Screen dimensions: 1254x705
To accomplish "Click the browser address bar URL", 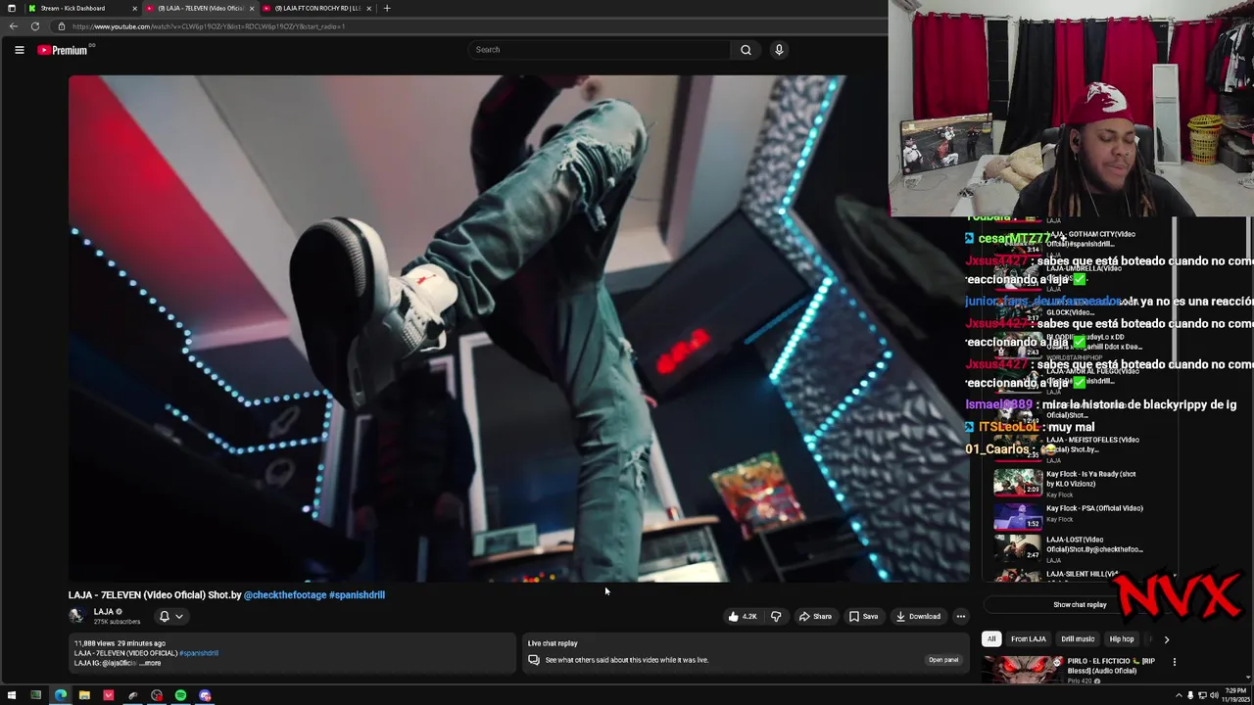I will pos(208,26).
